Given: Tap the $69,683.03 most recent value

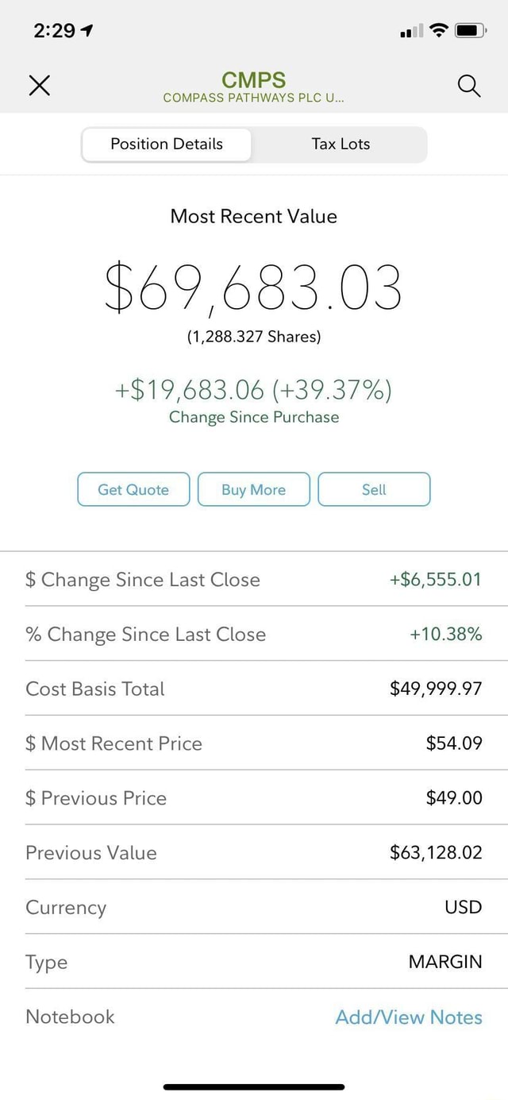Looking at the screenshot, I should tap(253, 288).
